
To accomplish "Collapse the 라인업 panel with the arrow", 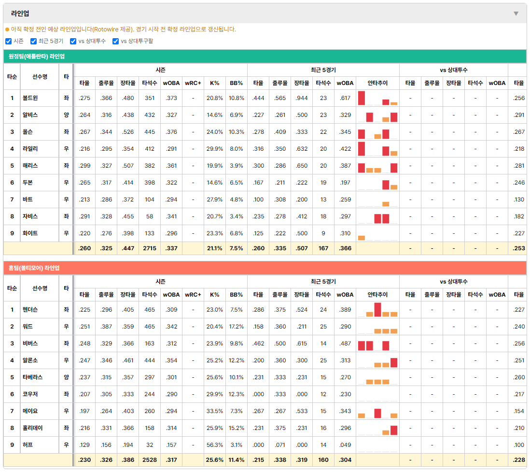I will coord(516,14).
